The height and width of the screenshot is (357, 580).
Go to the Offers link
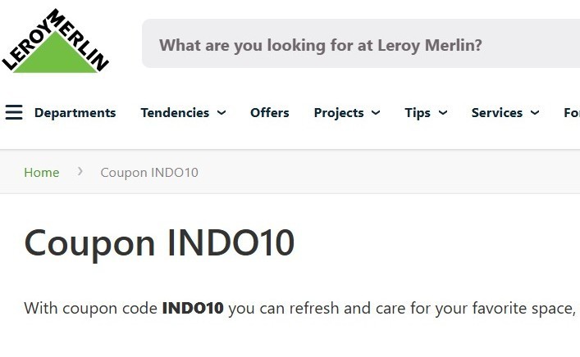point(270,113)
